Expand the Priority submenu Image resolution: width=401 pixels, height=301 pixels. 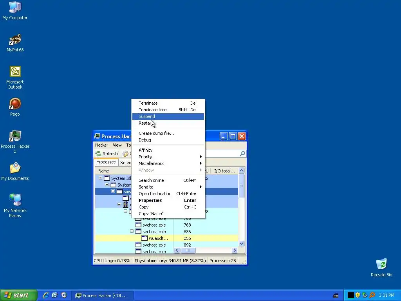point(168,157)
